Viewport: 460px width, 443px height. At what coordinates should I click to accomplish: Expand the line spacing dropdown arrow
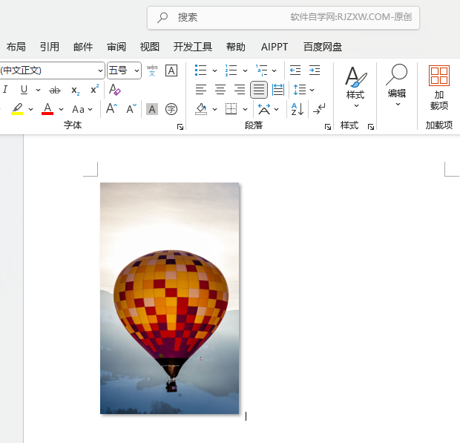click(x=312, y=90)
